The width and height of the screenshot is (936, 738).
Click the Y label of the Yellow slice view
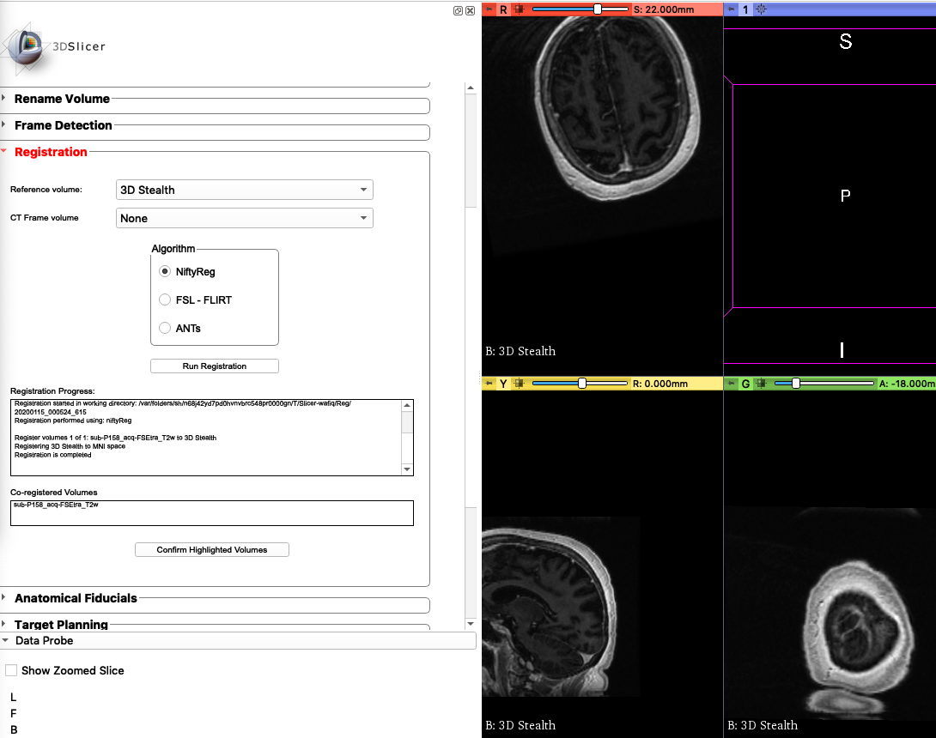tap(504, 384)
